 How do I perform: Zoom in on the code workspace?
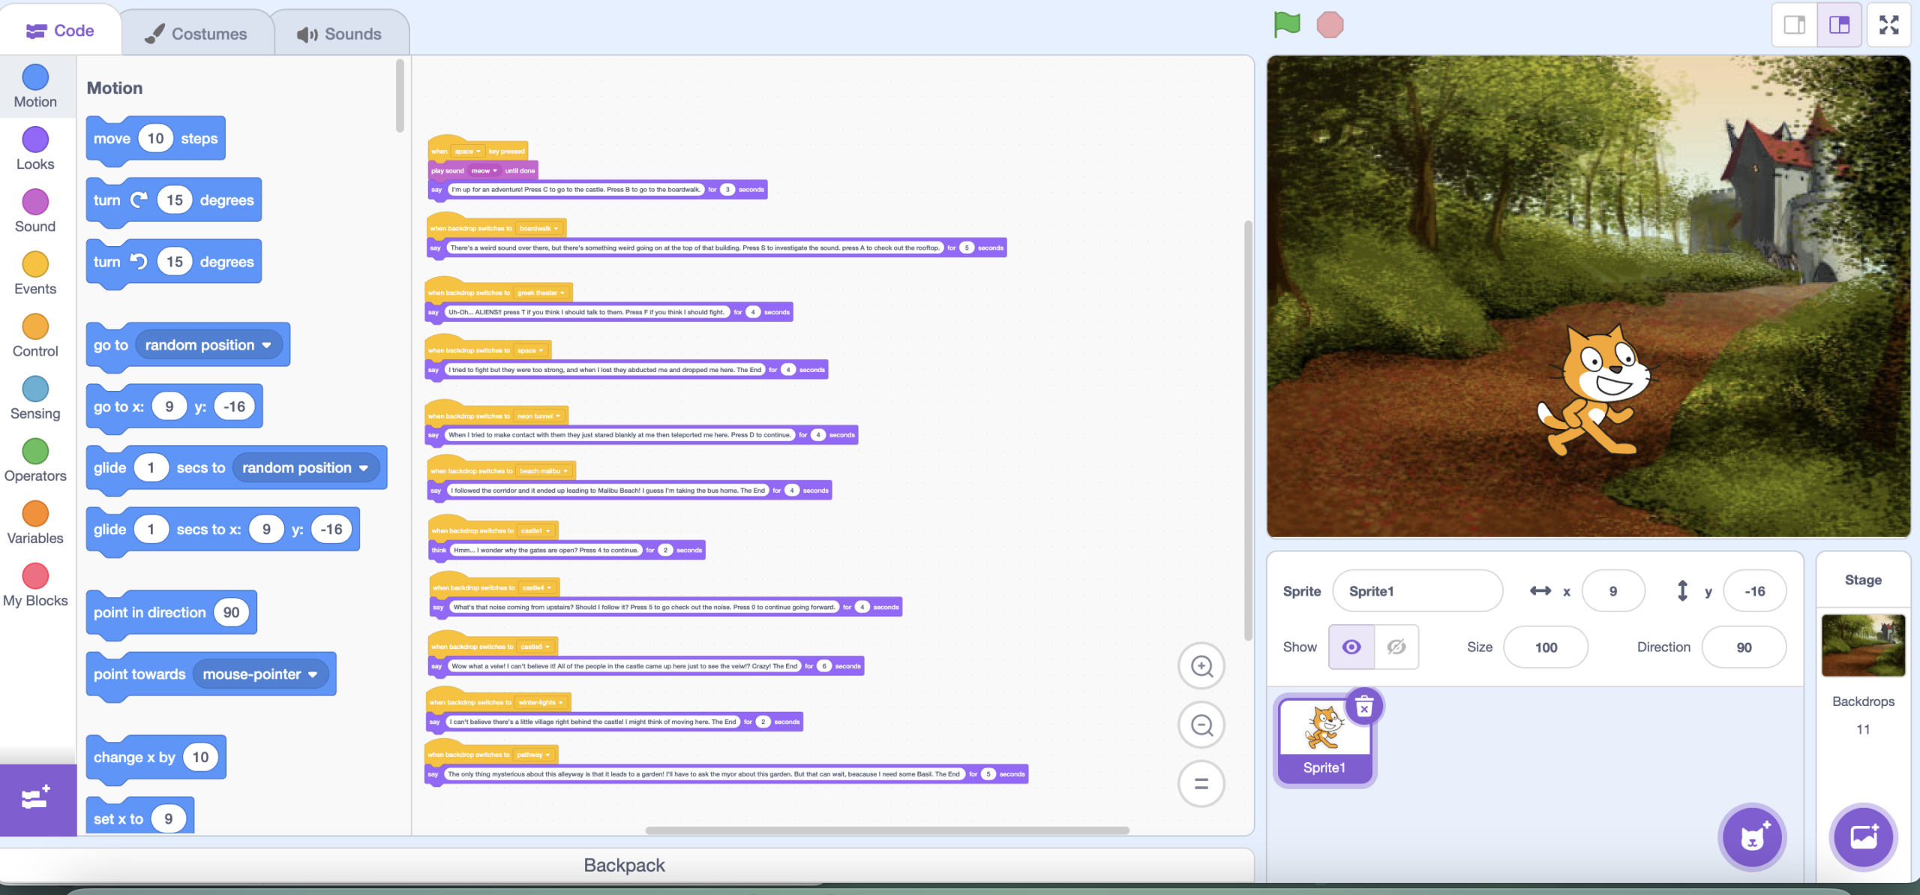[1201, 666]
